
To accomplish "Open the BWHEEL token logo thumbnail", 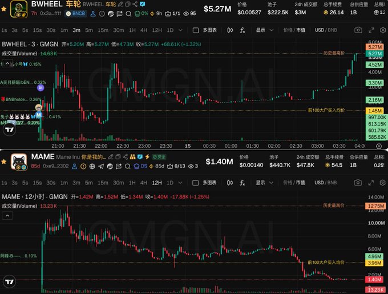I will (19, 9).
